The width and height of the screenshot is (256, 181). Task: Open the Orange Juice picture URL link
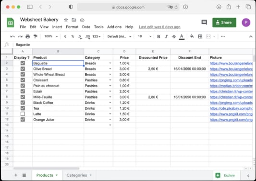tap(231, 120)
